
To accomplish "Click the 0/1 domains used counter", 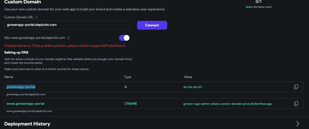I will [258, 2].
